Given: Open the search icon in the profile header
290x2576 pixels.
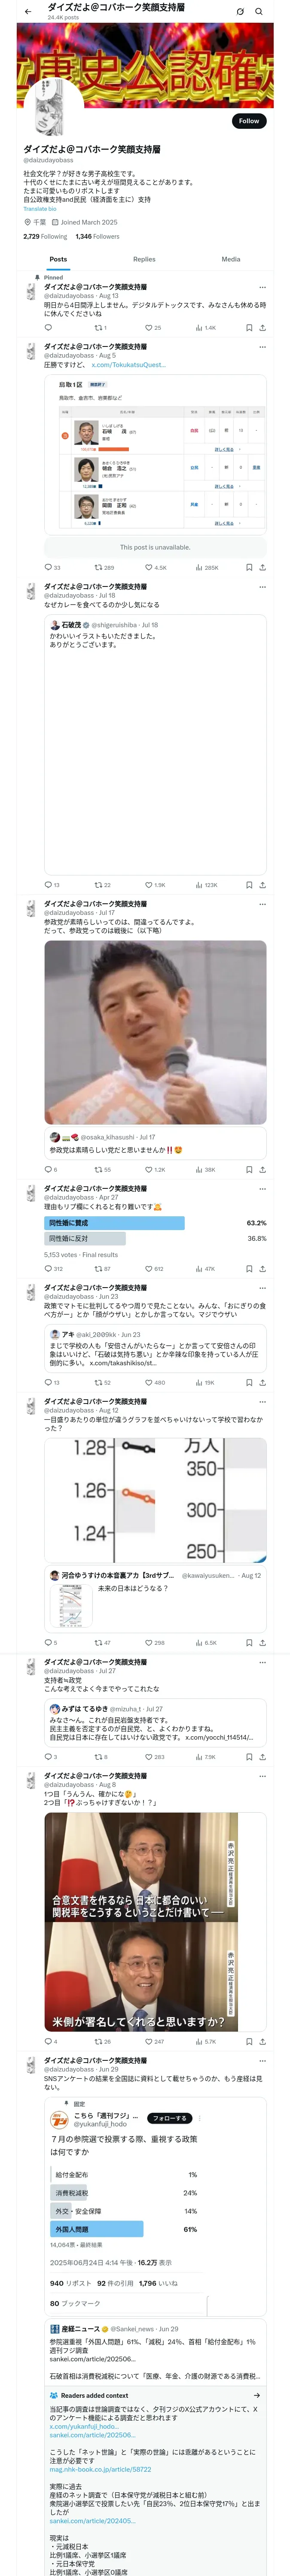Looking at the screenshot, I should pos(259,12).
